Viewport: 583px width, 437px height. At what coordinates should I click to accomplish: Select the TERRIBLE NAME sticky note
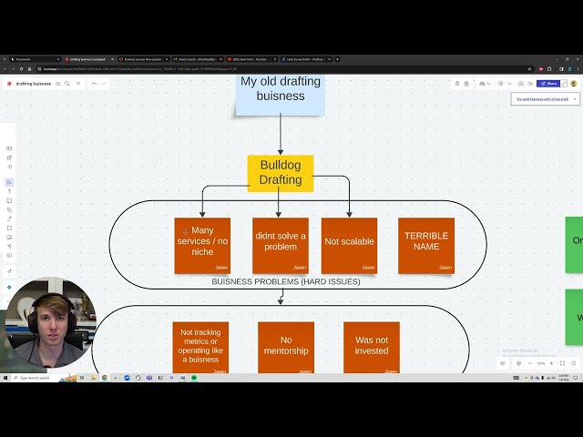(x=426, y=246)
